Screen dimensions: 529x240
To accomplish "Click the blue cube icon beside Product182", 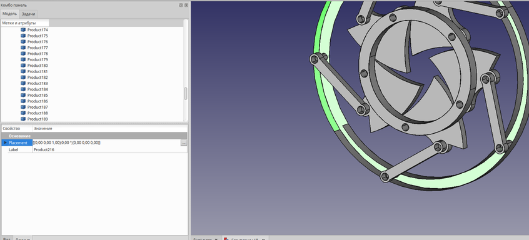I will (23, 77).
